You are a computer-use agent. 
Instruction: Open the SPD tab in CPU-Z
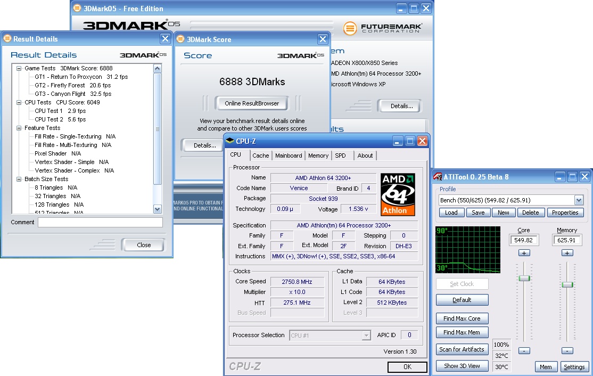340,156
